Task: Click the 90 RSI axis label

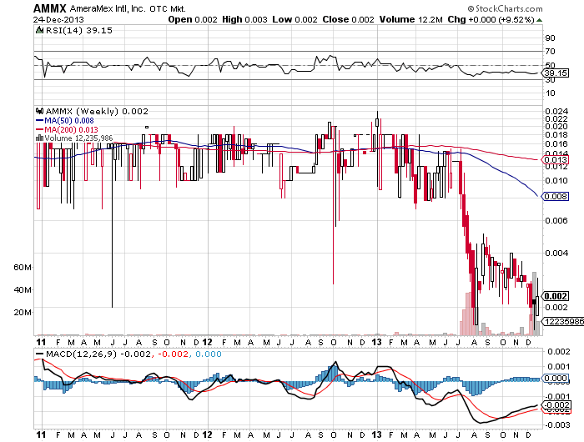Action: pos(550,38)
